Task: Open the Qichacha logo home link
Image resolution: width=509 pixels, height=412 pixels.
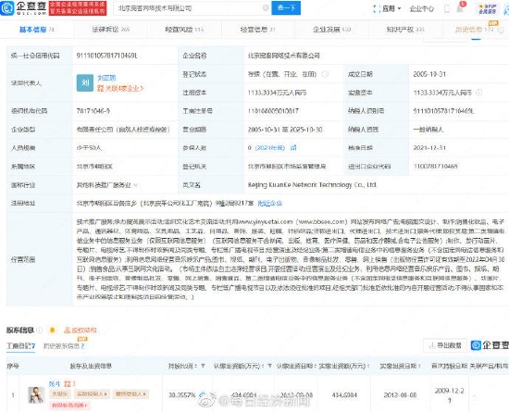Action: pos(23,8)
